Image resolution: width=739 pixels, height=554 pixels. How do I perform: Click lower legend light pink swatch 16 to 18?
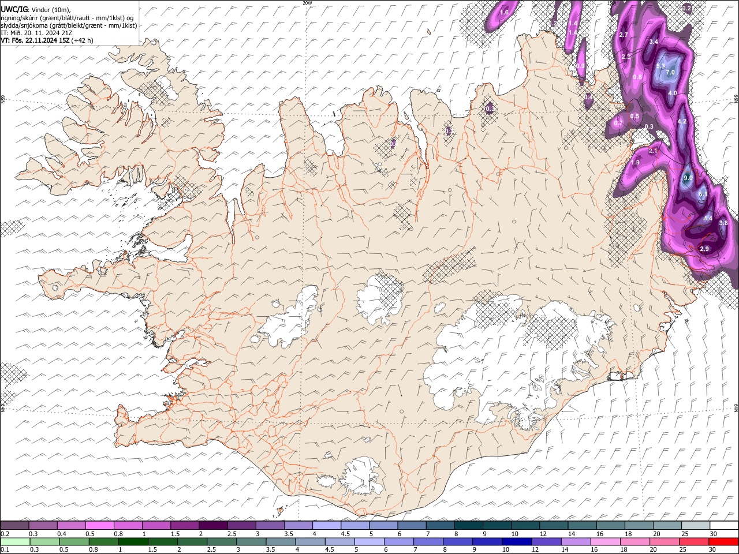click(x=605, y=541)
